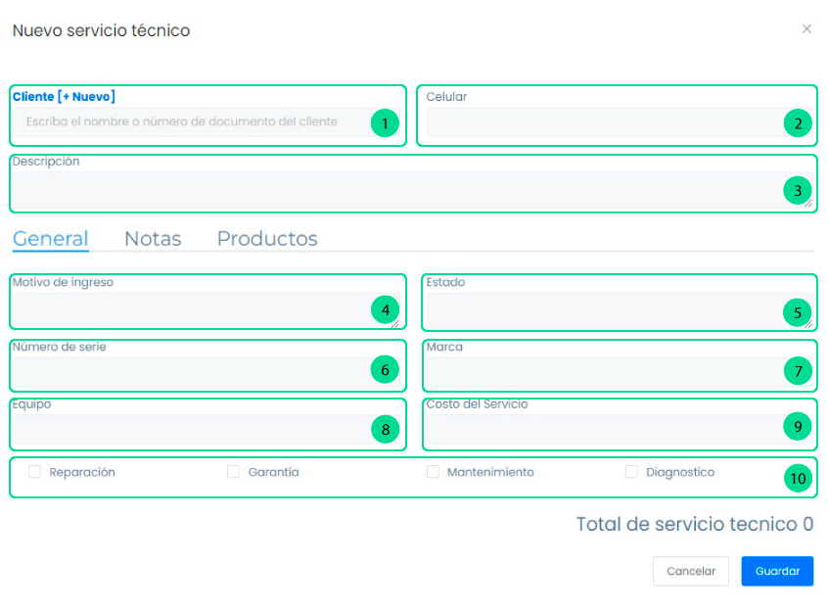Toggle the Mantenimiento checkbox

tap(433, 472)
